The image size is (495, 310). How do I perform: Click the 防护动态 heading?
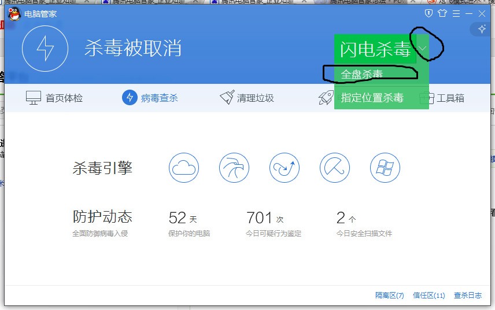click(102, 216)
